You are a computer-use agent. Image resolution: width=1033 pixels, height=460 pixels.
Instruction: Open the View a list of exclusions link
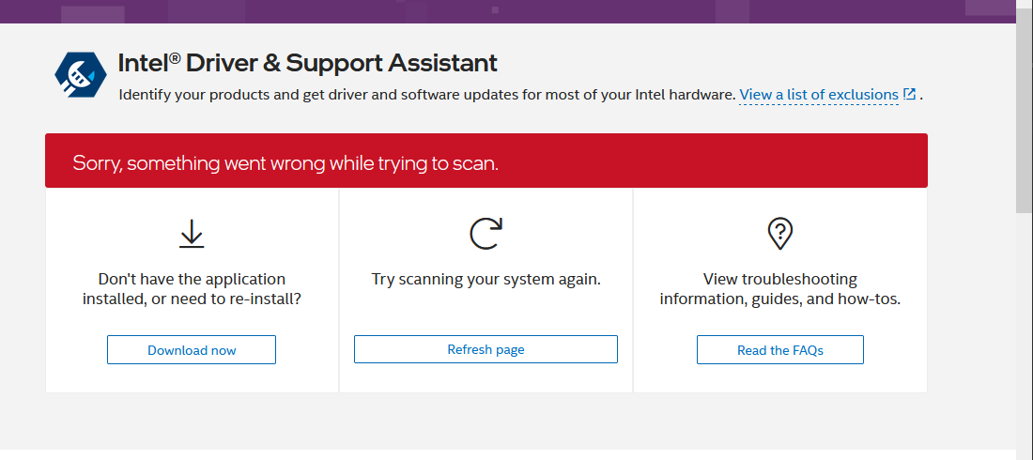[x=819, y=95]
